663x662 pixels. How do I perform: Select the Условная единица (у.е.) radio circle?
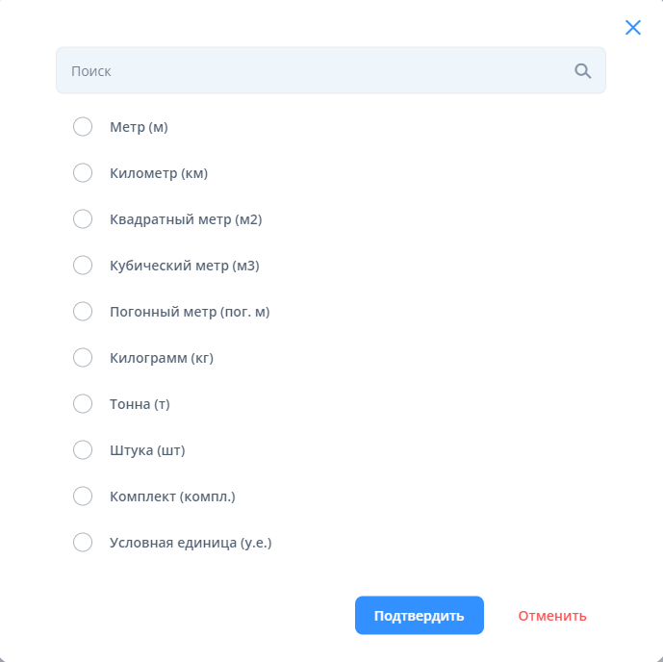coord(83,543)
